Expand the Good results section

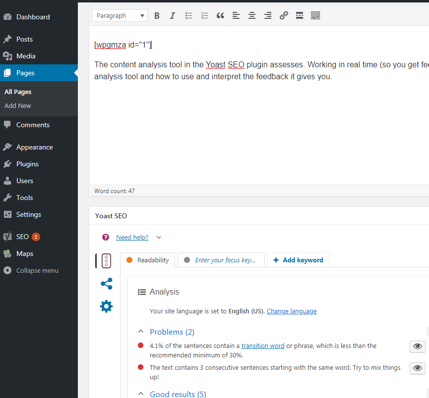click(140, 394)
